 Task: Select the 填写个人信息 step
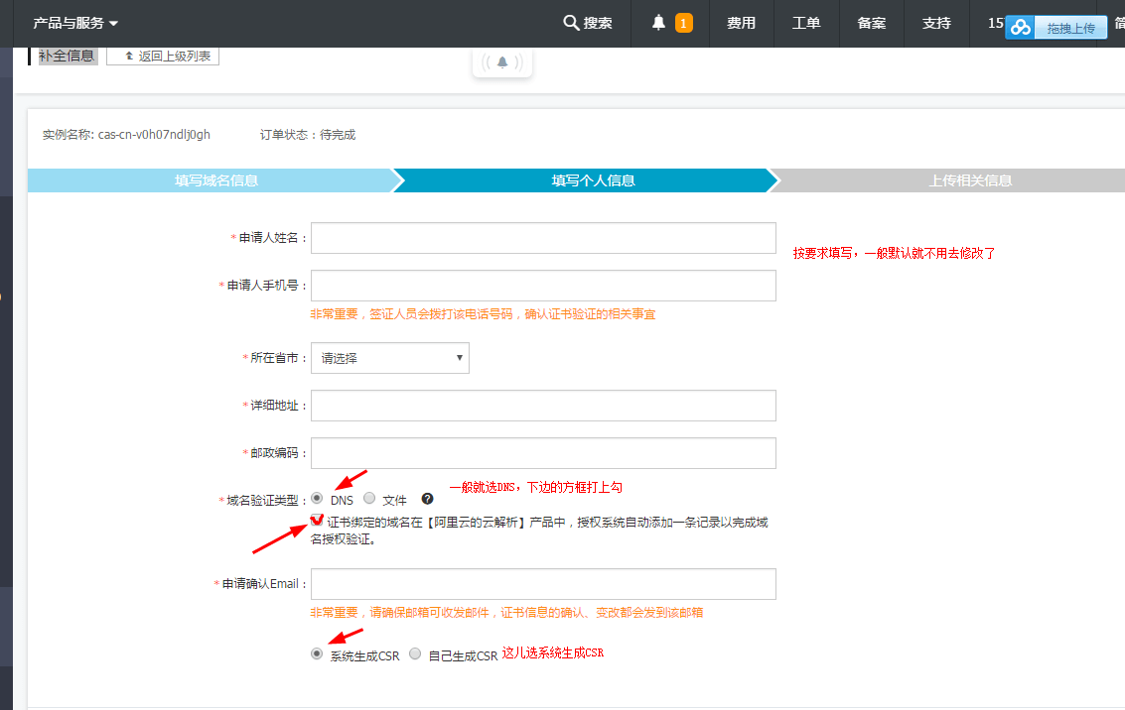coord(594,180)
